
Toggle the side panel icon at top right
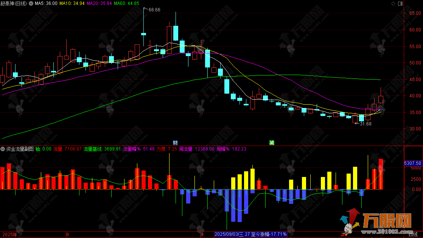click(400, 3)
